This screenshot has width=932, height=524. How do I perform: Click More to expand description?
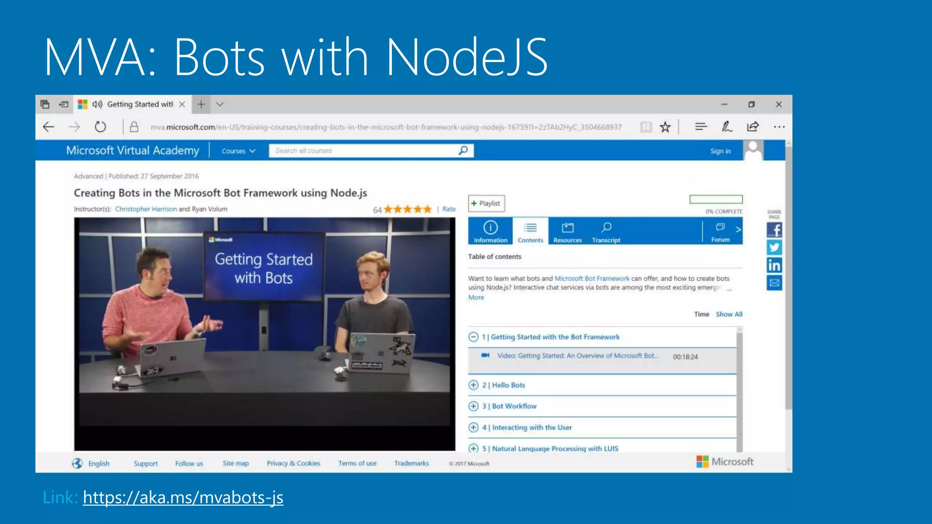[x=476, y=297]
